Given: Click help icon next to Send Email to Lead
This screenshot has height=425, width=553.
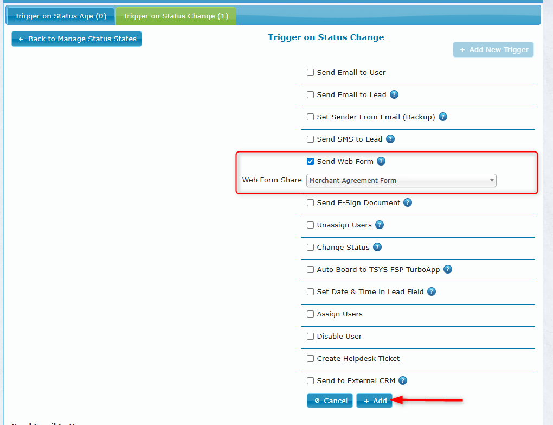Looking at the screenshot, I should click(x=394, y=94).
